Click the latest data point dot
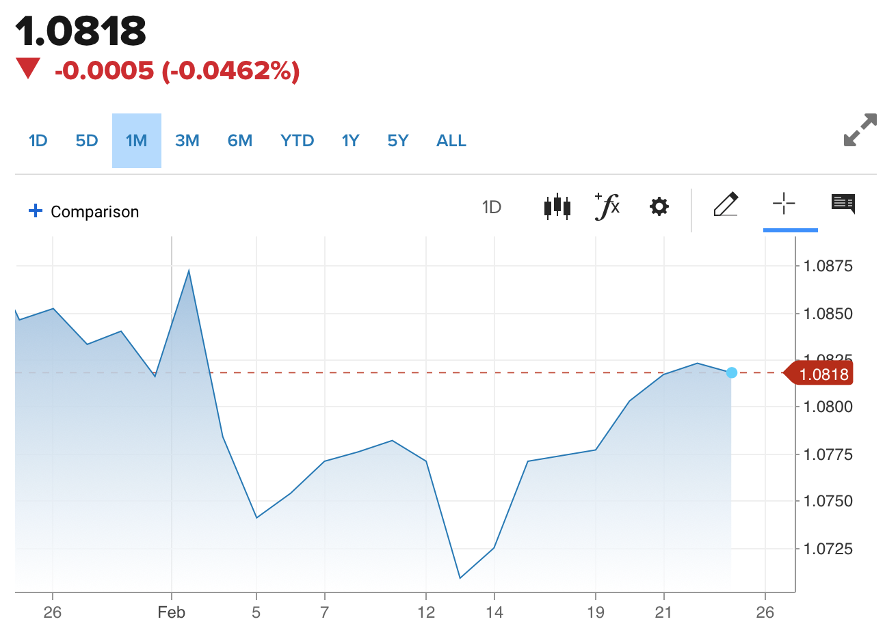Viewport: 885px width, 641px height. (x=732, y=372)
